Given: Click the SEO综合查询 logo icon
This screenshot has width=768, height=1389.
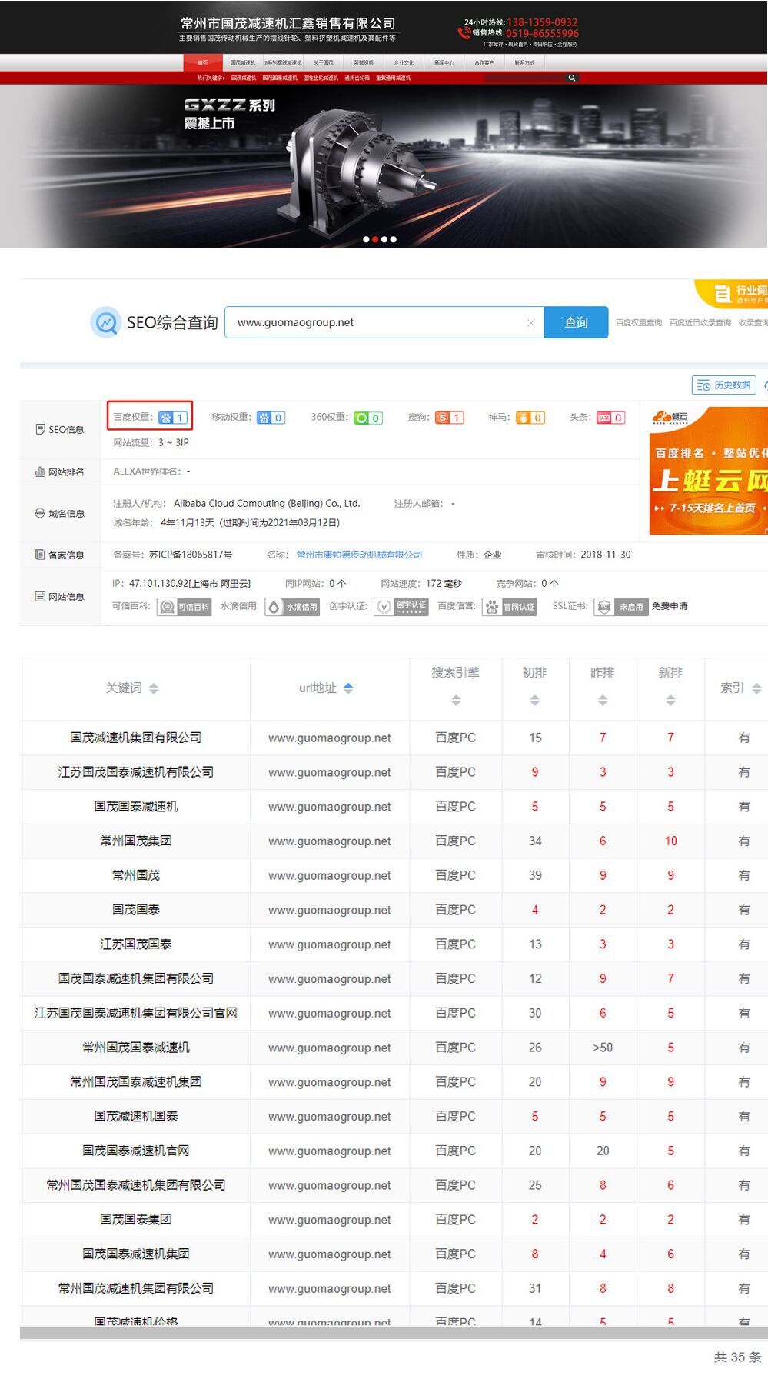Looking at the screenshot, I should (x=105, y=322).
